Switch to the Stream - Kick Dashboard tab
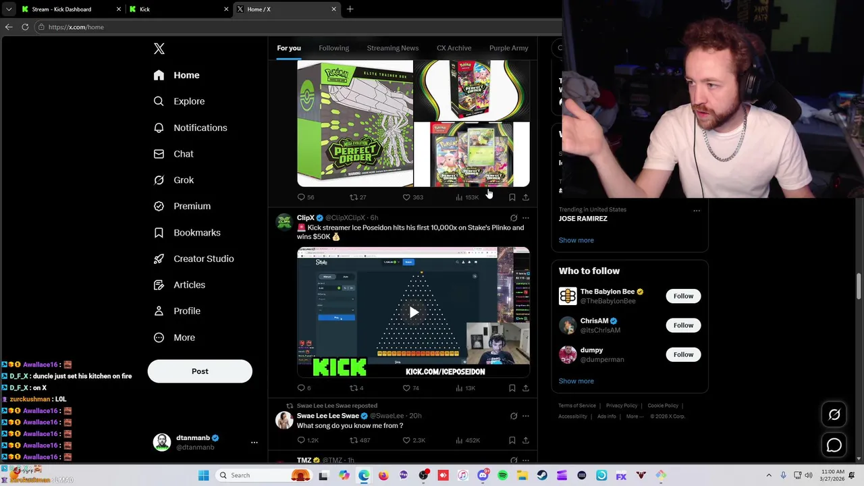 (71, 9)
